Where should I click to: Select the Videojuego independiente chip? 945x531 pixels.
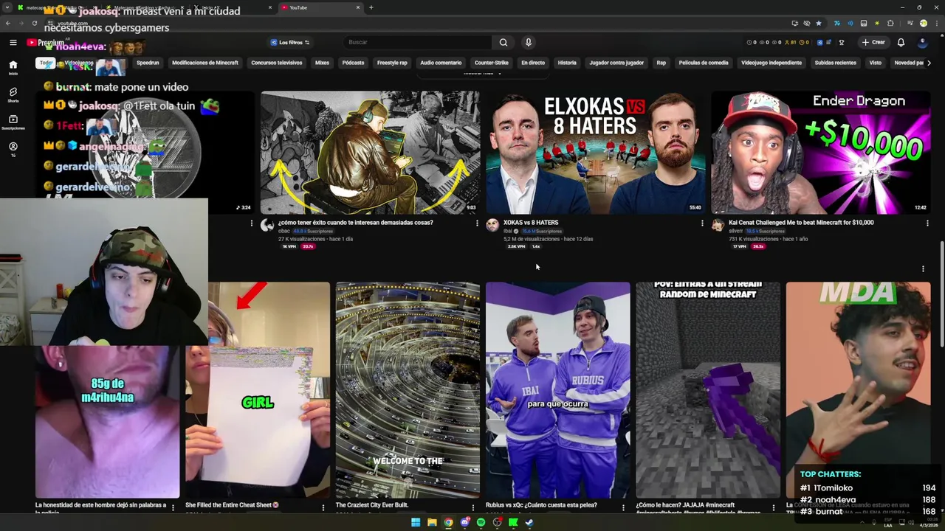pyautogui.click(x=771, y=63)
